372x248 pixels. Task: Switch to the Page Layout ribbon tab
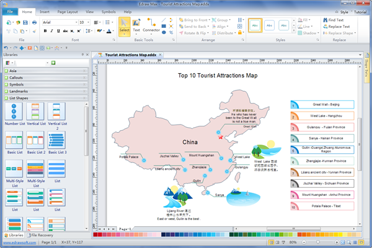point(66,12)
